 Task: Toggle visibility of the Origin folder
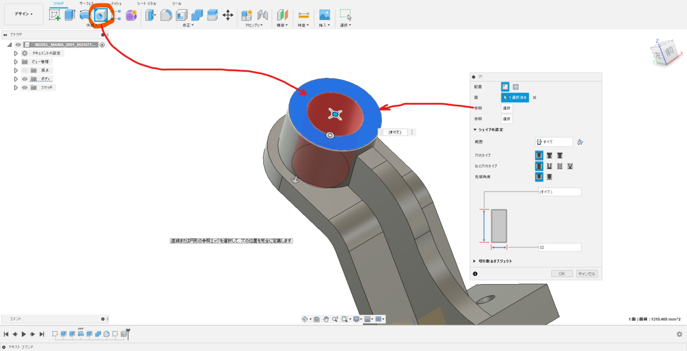point(25,70)
